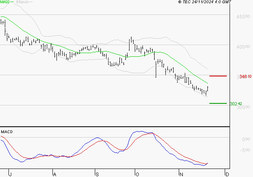Click the 45000 price axis label
Viewport: 253px width, 177px height.
[x=243, y=16]
